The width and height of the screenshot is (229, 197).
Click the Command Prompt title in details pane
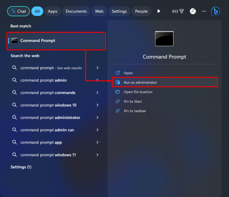164,57
